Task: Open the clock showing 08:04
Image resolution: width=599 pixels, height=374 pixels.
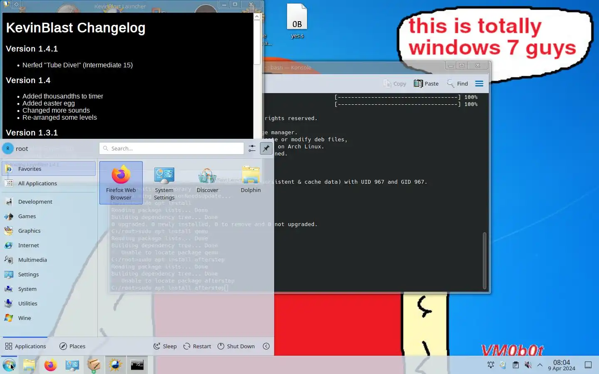Action: point(562,365)
